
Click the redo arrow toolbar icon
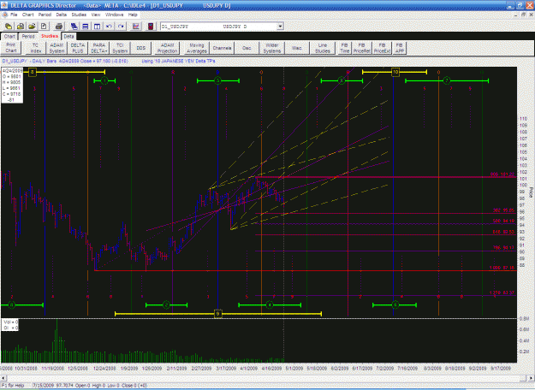click(121, 27)
